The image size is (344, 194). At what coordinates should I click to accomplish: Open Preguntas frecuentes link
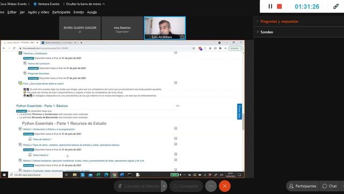[38, 73]
